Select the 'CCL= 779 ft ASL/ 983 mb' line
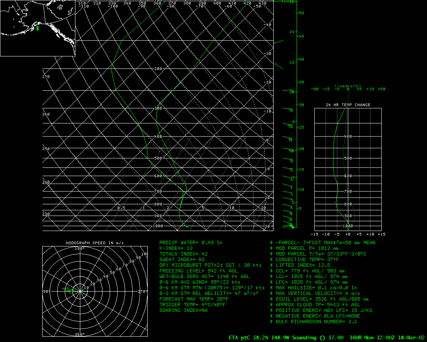Viewport: 427px width, 342px height. pos(308,271)
